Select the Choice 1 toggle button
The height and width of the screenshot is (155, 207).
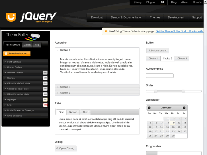point(153,58)
